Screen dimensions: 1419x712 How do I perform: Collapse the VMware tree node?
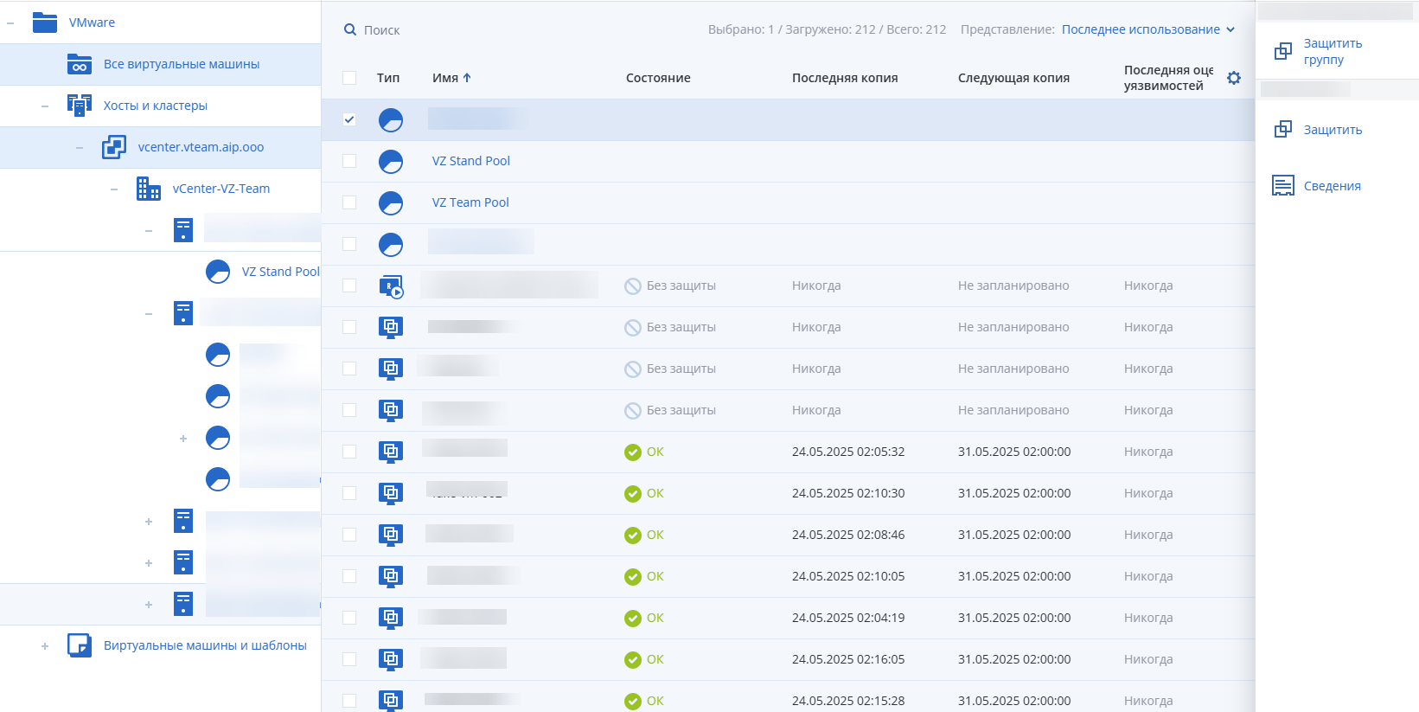[10, 22]
